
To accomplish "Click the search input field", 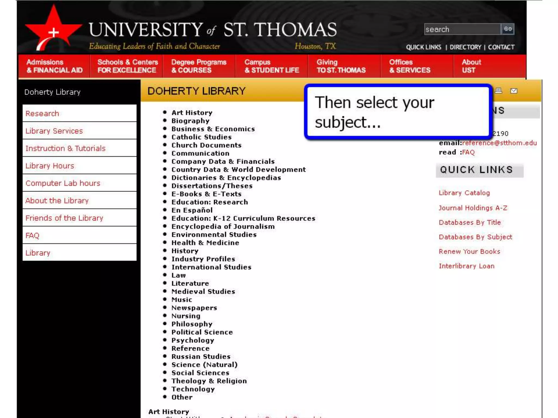I will click(x=462, y=29).
